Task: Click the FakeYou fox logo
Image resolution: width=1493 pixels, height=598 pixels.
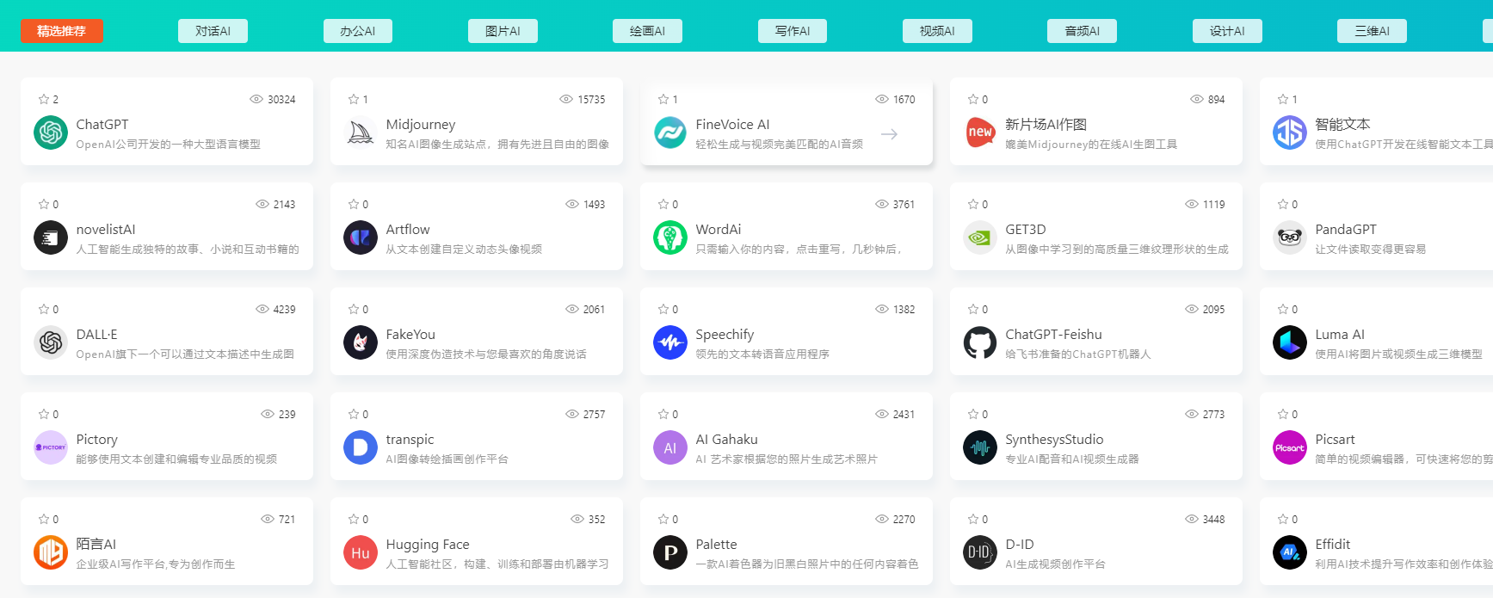Action: tap(361, 342)
